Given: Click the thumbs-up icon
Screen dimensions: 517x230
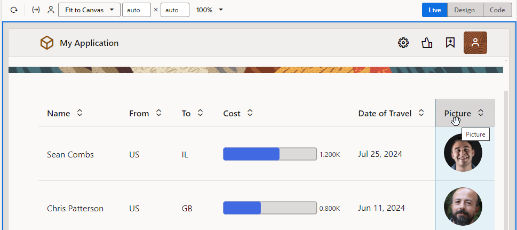Looking at the screenshot, I should coord(427,43).
